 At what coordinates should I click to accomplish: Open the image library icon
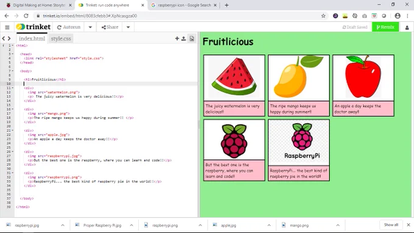(x=192, y=38)
